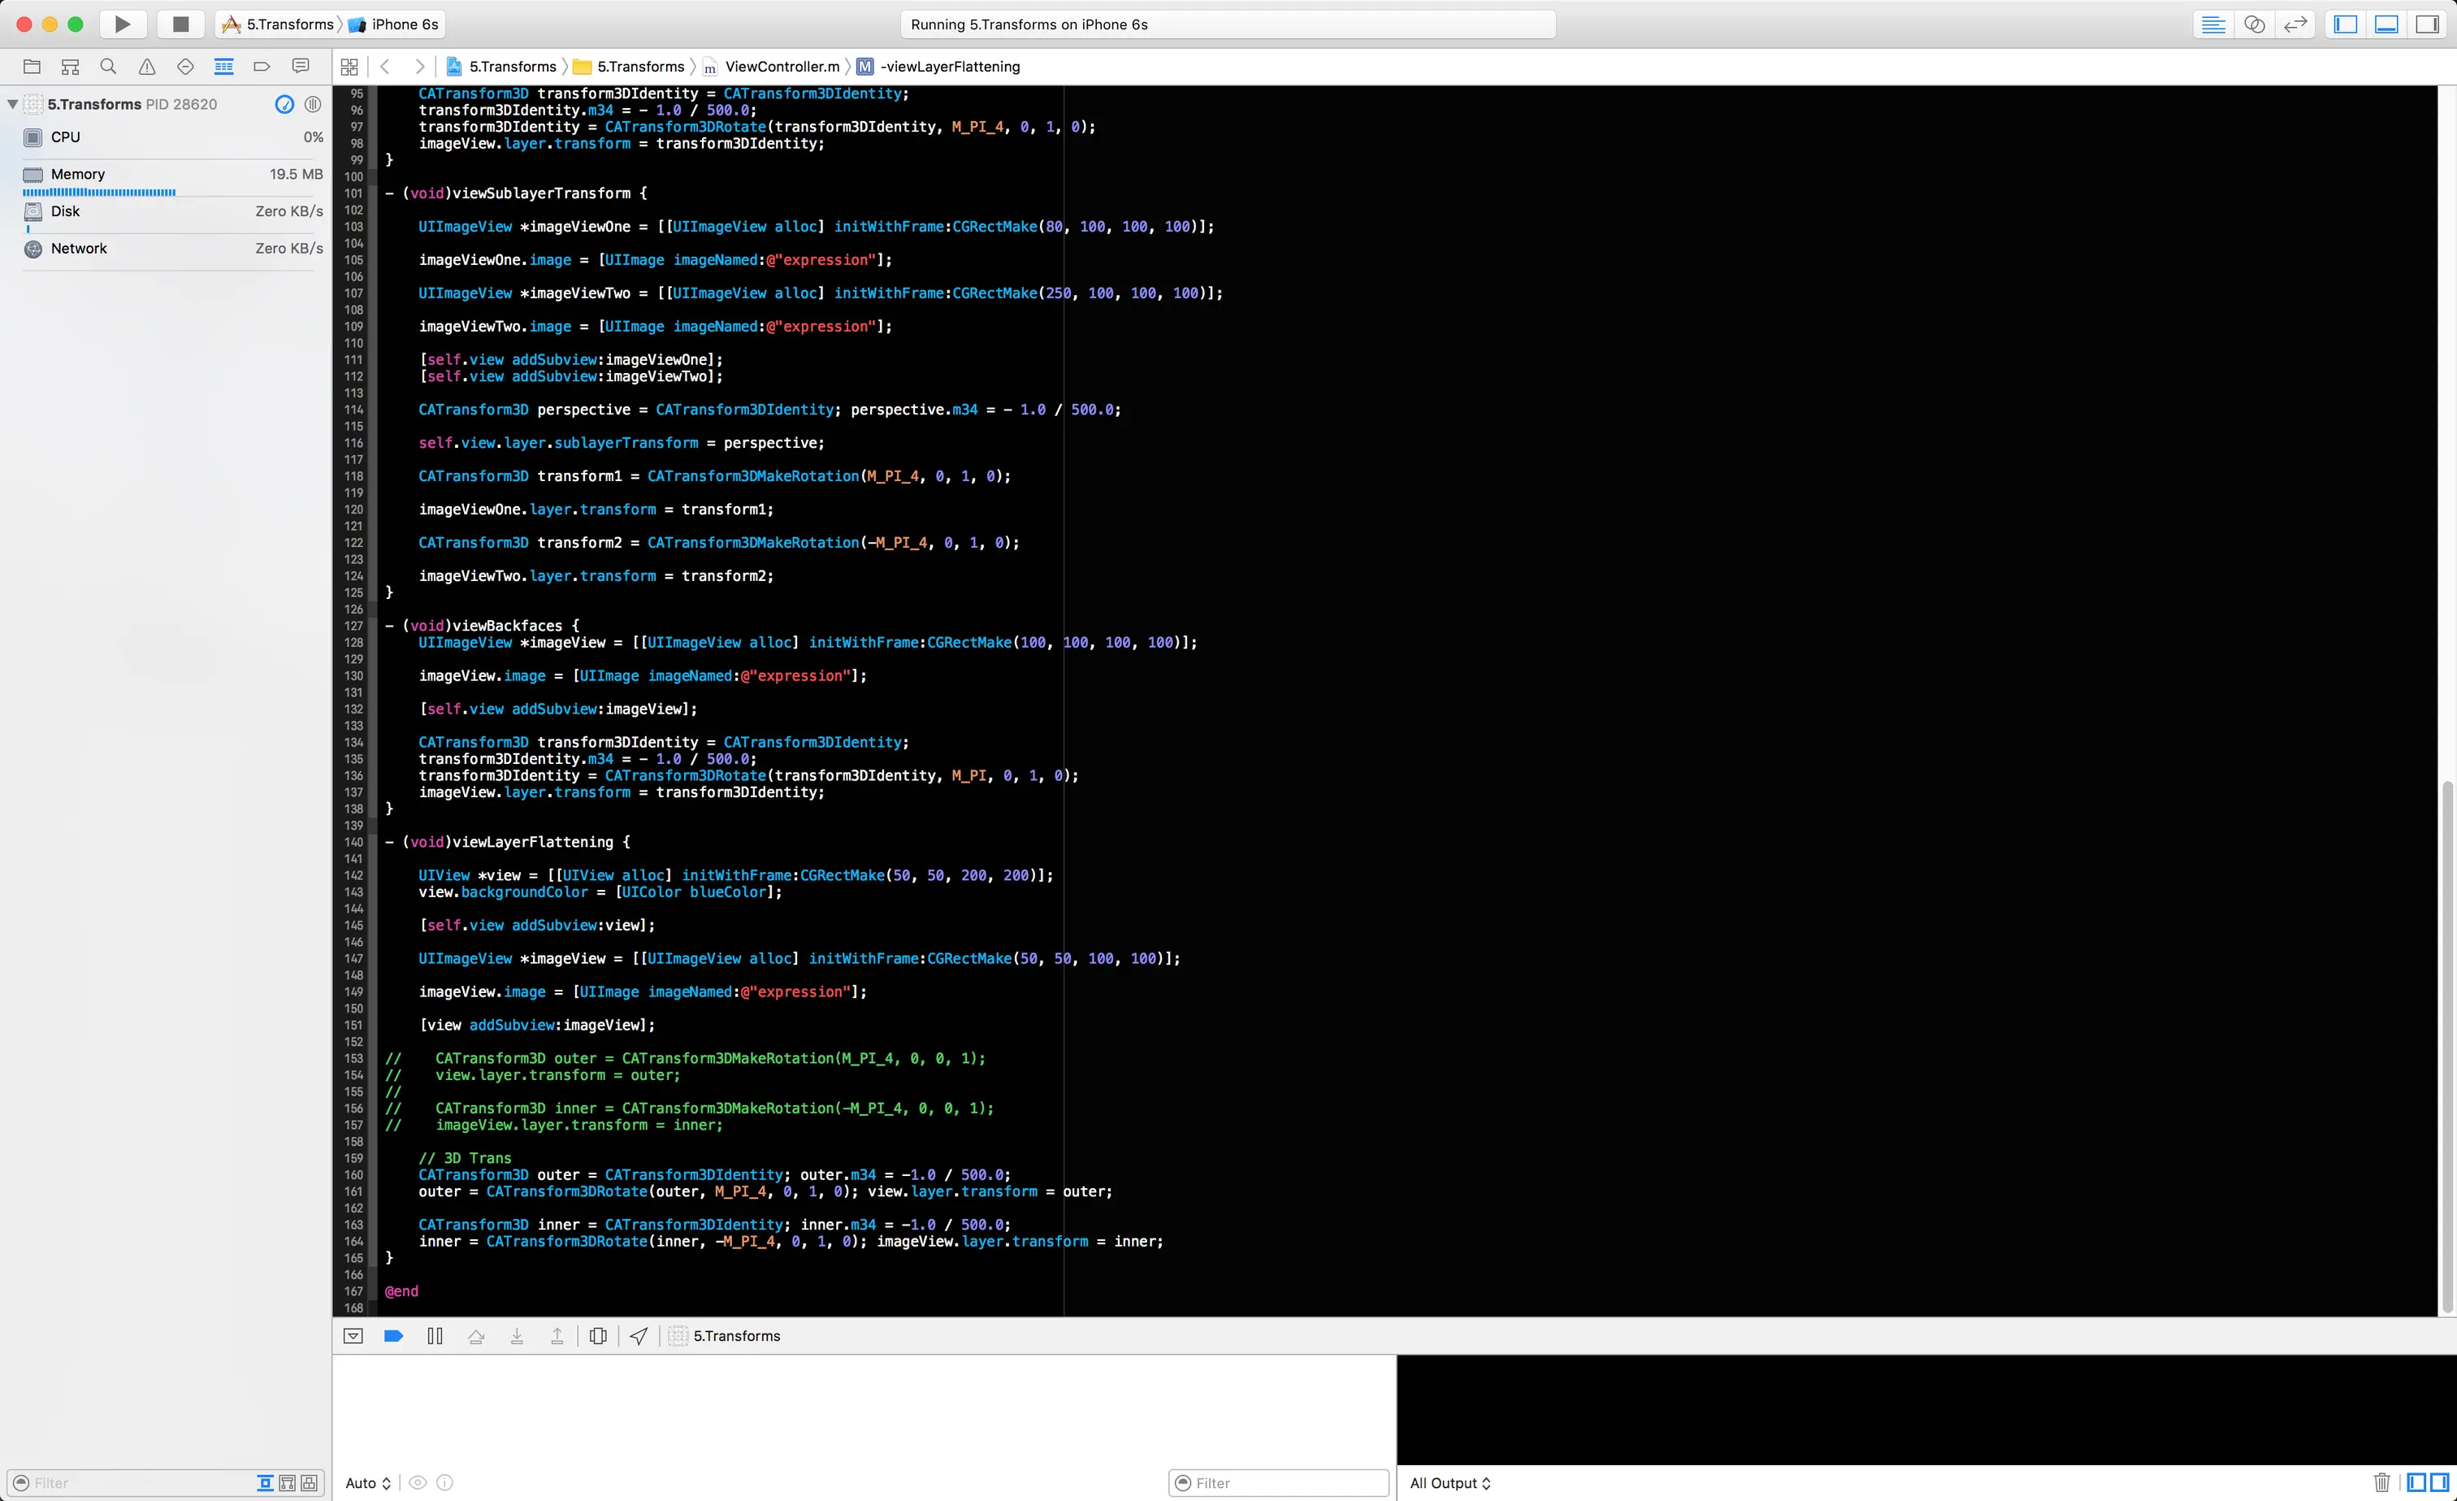Open the Find navigator magnifier icon
The height and width of the screenshot is (1501, 2457).
[108, 67]
